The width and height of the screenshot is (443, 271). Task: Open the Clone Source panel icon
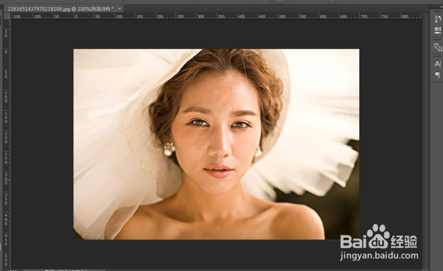tap(437, 47)
